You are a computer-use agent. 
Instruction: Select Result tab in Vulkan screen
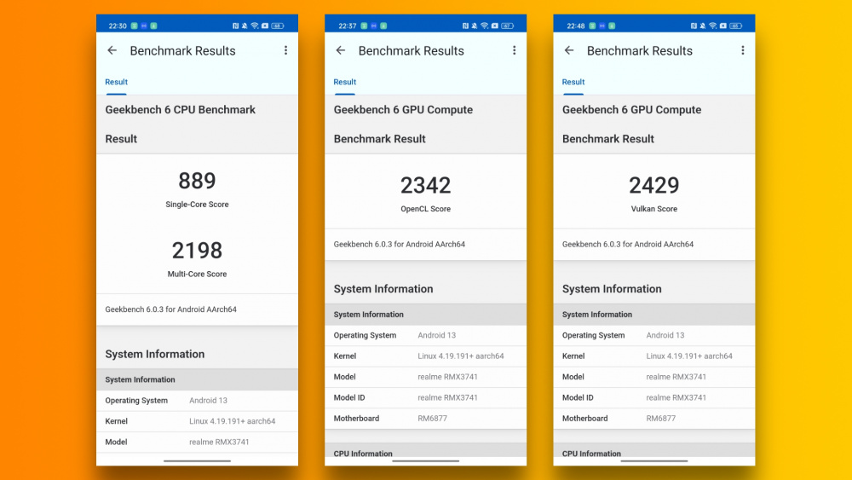click(573, 82)
